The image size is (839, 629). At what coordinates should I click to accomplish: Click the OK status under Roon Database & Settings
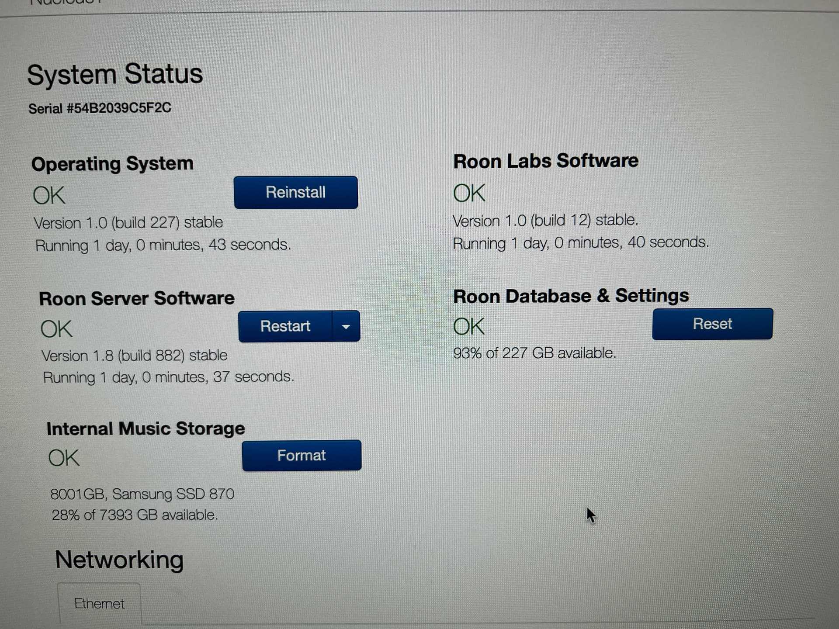point(469,327)
